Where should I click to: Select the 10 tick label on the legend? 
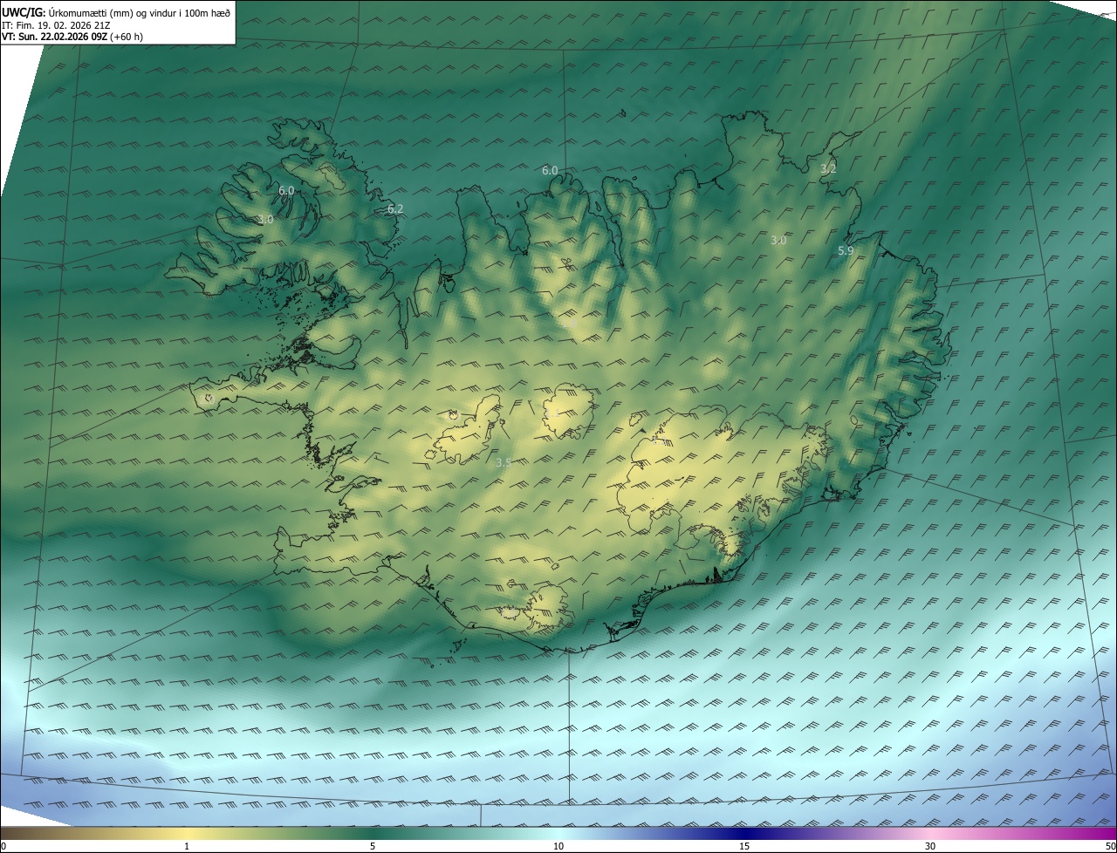(x=558, y=846)
